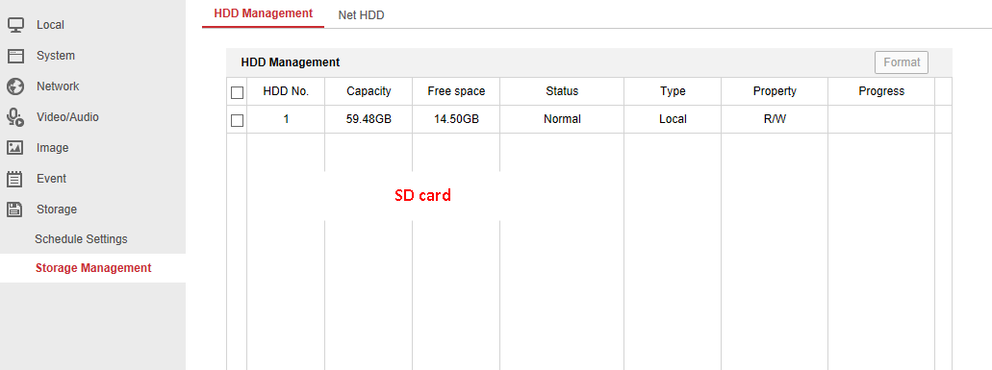This screenshot has height=370, width=992.
Task: Open Schedule Settings under Storage
Action: pos(81,239)
